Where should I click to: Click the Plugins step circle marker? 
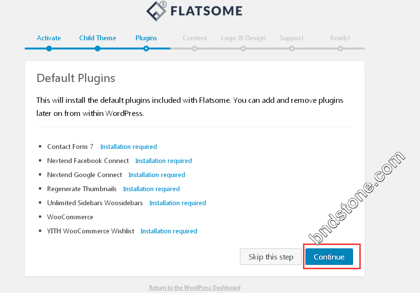coord(146,49)
